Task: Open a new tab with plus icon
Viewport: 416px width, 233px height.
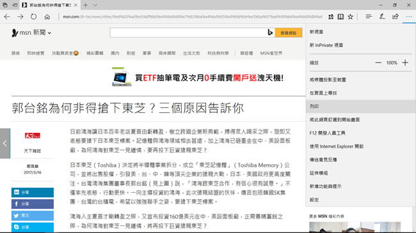Action: click(x=85, y=5)
